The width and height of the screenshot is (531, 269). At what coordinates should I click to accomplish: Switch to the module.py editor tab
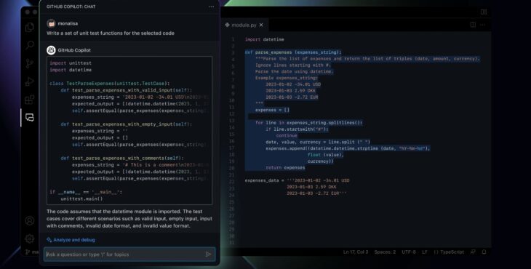click(x=244, y=25)
